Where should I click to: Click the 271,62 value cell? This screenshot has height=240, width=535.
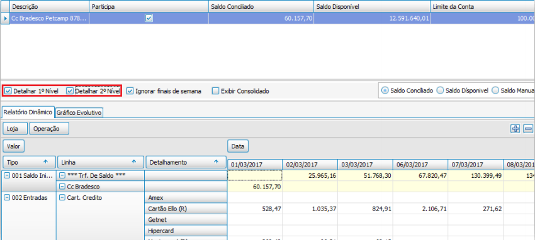click(x=476, y=209)
